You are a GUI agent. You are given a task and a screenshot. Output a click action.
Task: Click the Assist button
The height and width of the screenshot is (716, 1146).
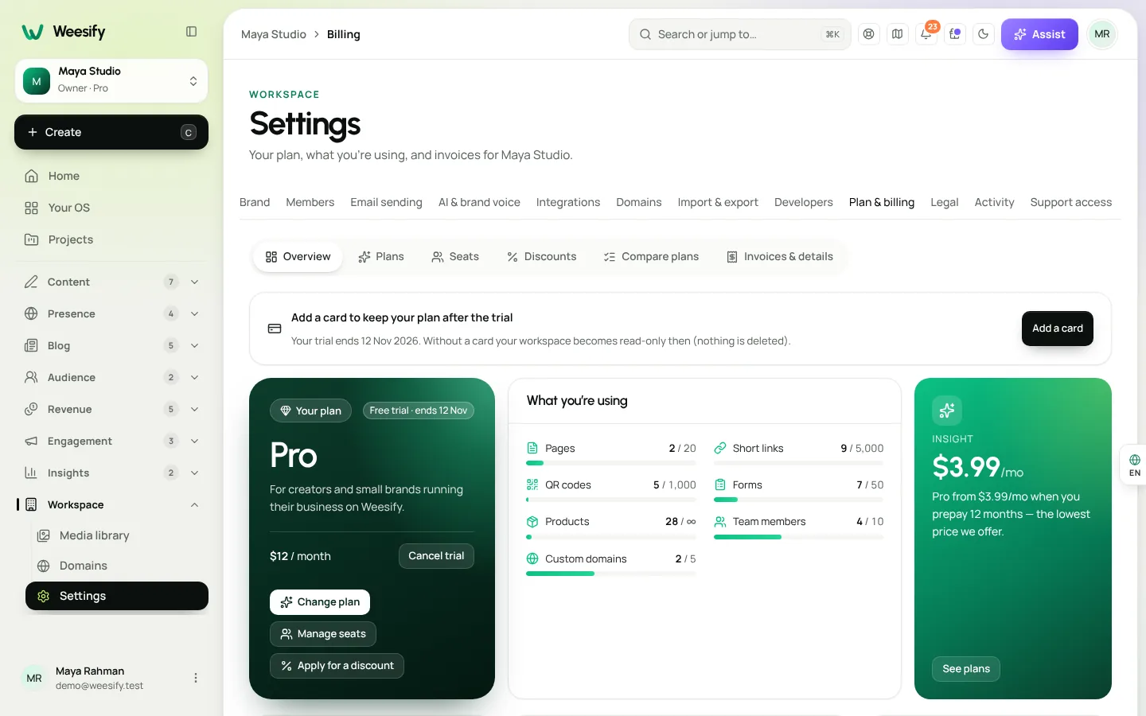[1039, 34]
